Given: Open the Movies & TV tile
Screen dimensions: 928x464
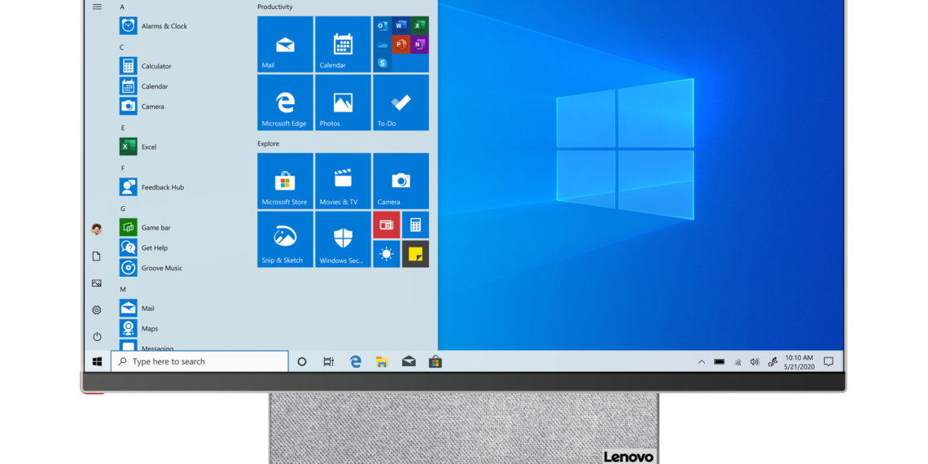Looking at the screenshot, I should [343, 181].
